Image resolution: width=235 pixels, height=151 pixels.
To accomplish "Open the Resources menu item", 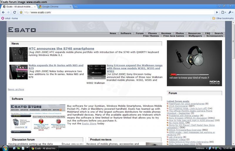I will click(x=194, y=33).
